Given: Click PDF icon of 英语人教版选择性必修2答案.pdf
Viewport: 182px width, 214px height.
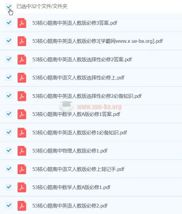Looking at the screenshot, I should [22, 59].
